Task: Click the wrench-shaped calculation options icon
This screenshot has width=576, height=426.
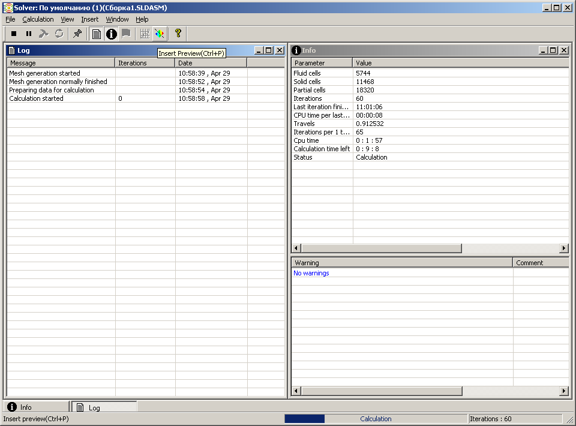Action: coord(44,34)
